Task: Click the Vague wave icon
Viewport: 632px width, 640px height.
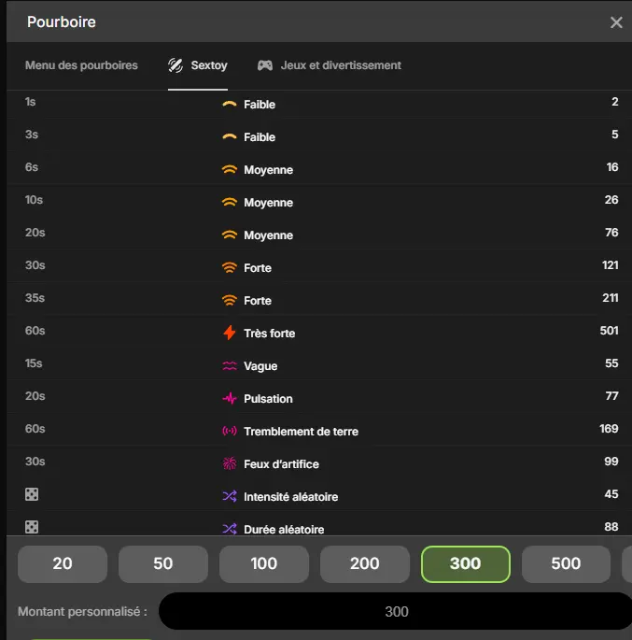Action: (x=230, y=366)
